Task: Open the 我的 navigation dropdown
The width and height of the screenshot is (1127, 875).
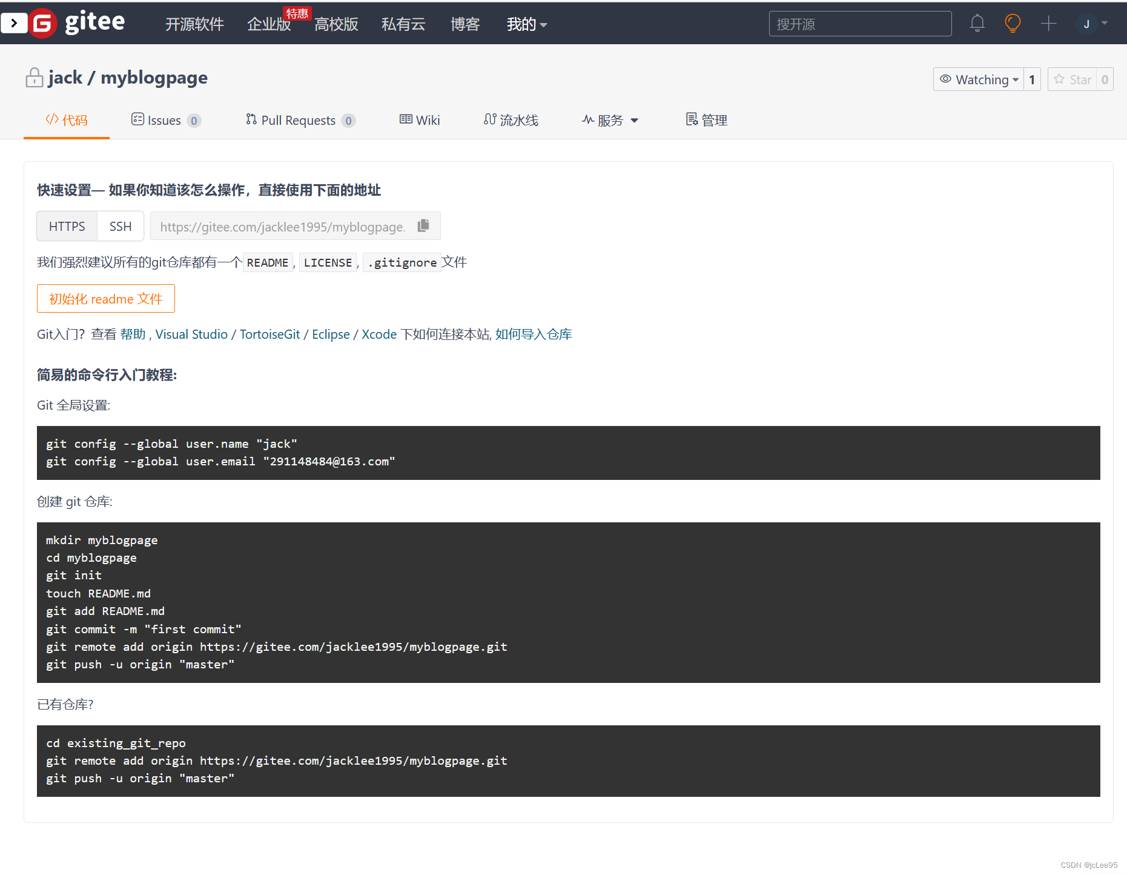Action: click(x=526, y=24)
